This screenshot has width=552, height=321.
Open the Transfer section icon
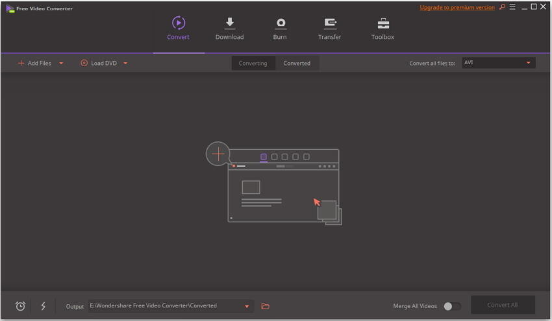coord(330,23)
